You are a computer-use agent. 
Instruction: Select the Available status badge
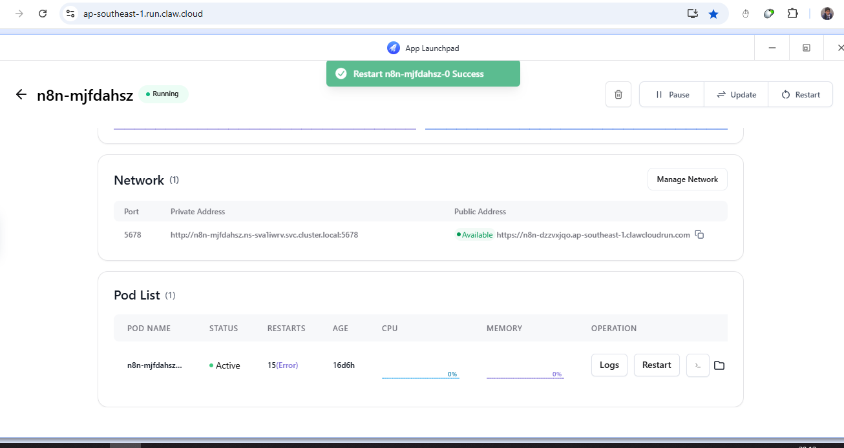[x=475, y=235]
